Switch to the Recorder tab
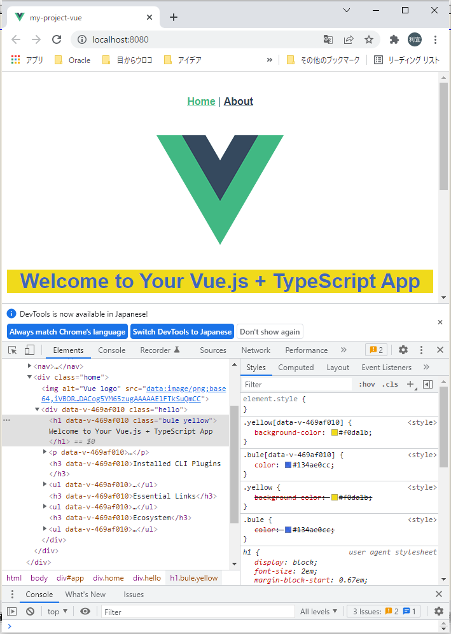This screenshot has width=451, height=634. [160, 350]
